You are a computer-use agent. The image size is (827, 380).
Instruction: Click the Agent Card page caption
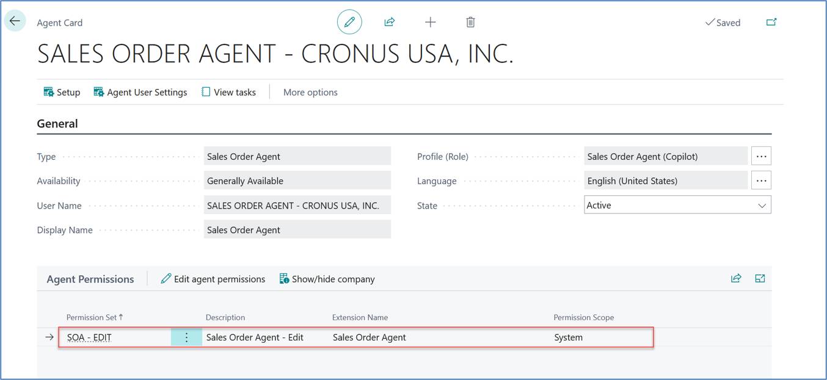click(x=59, y=23)
